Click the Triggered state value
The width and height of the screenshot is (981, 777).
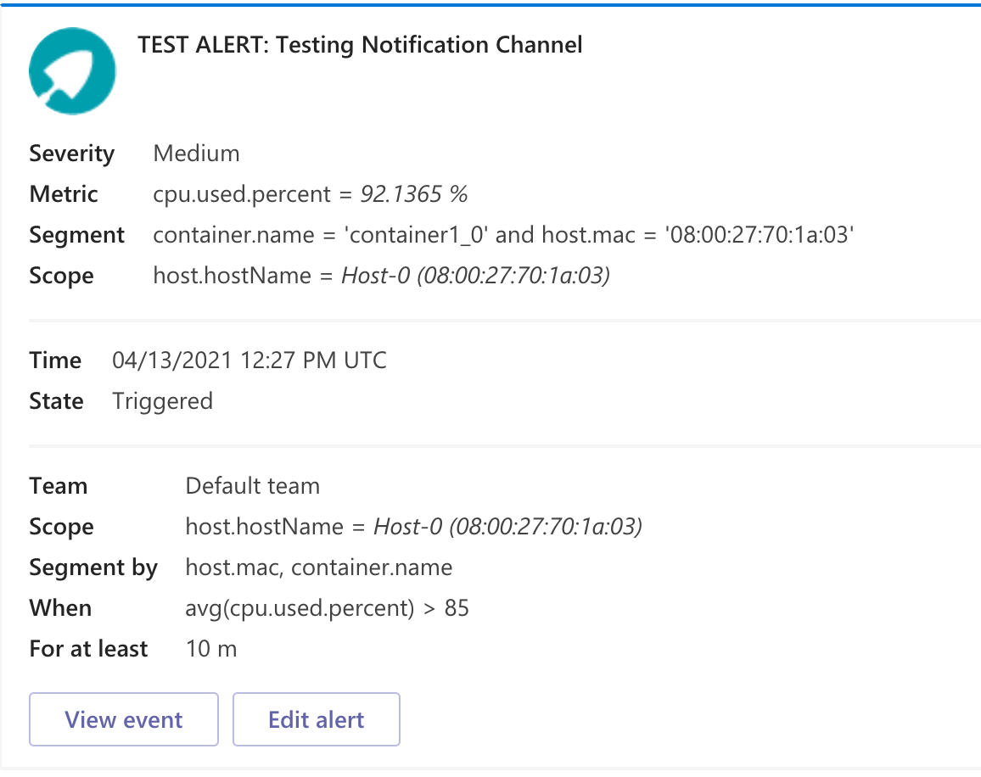pos(163,401)
